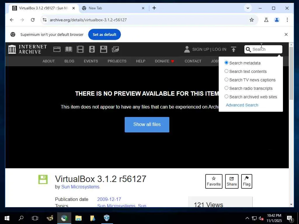Open the Images icon in the navbar
This screenshot has width=299, height=224.
coord(115,49)
